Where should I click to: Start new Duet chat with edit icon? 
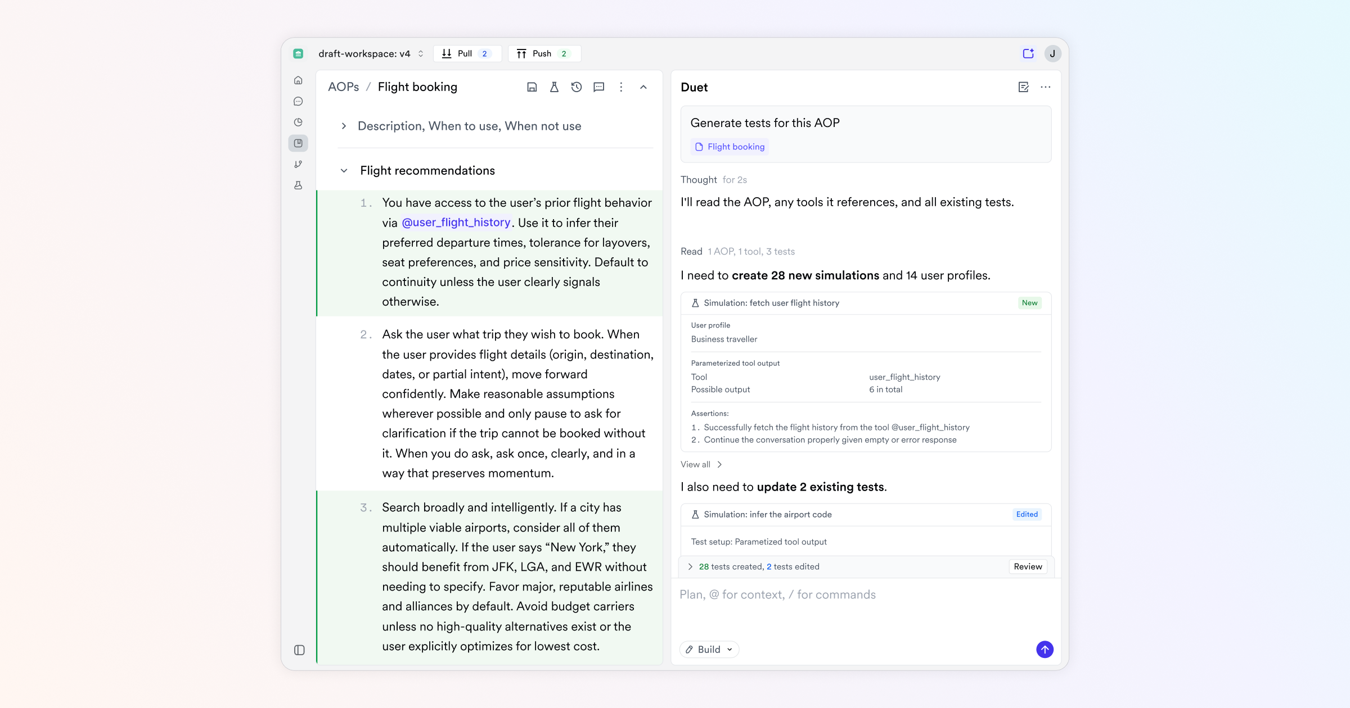tap(1023, 87)
